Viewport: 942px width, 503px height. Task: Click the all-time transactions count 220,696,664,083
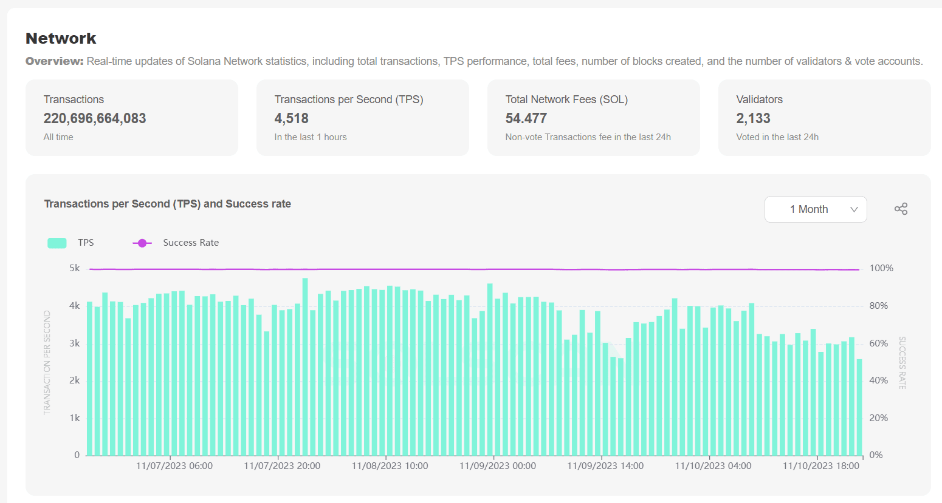94,118
